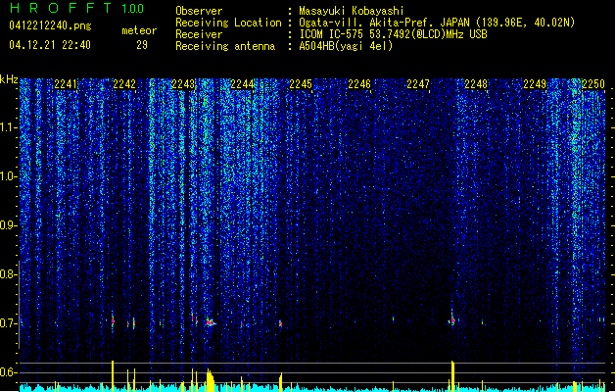The image size is (616, 392).
Task: Click the faint echo spot after 2246
Action: (393, 318)
